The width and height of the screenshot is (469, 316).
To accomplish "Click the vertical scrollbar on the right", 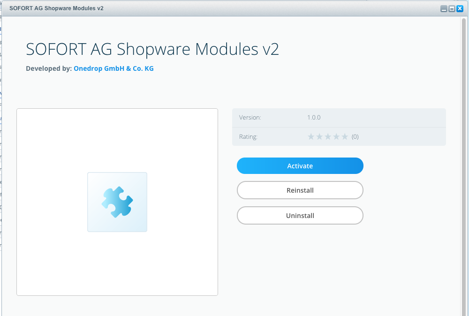I will 464,164.
